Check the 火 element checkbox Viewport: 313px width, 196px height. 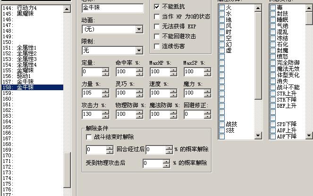click(222, 8)
